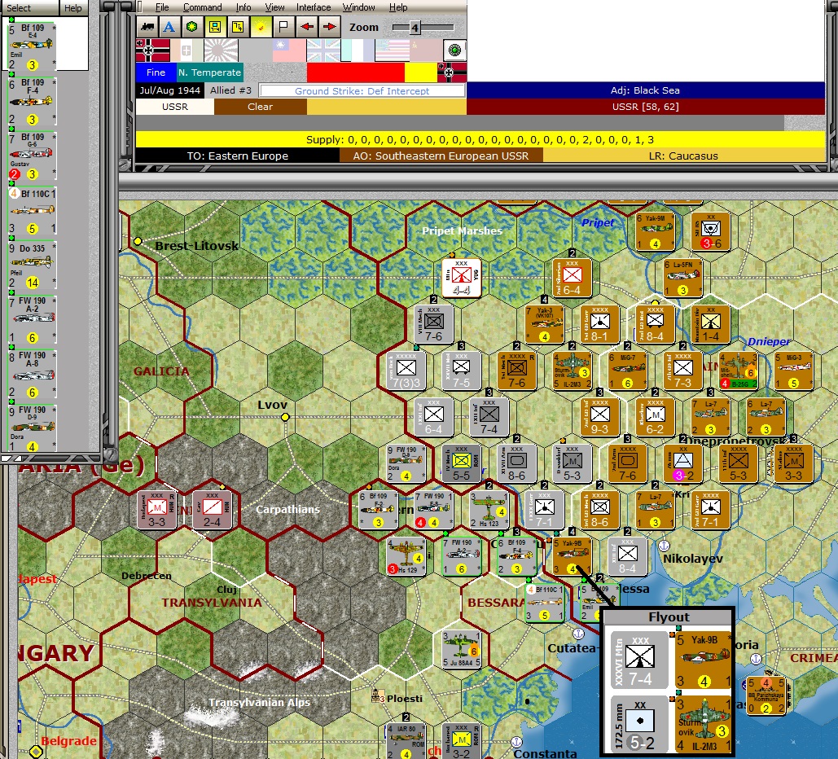Click the tank units toolbar icon

click(147, 27)
